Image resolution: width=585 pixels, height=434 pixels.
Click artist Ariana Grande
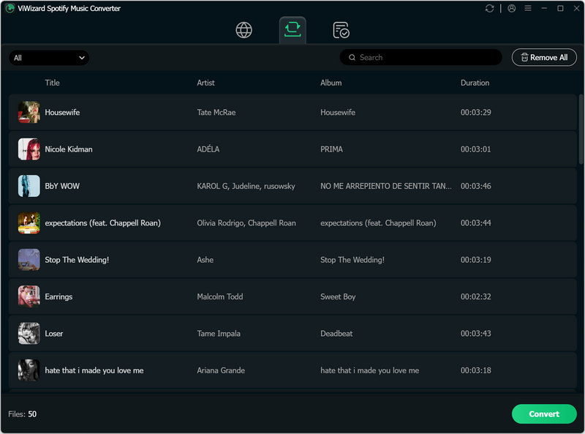pyautogui.click(x=221, y=370)
